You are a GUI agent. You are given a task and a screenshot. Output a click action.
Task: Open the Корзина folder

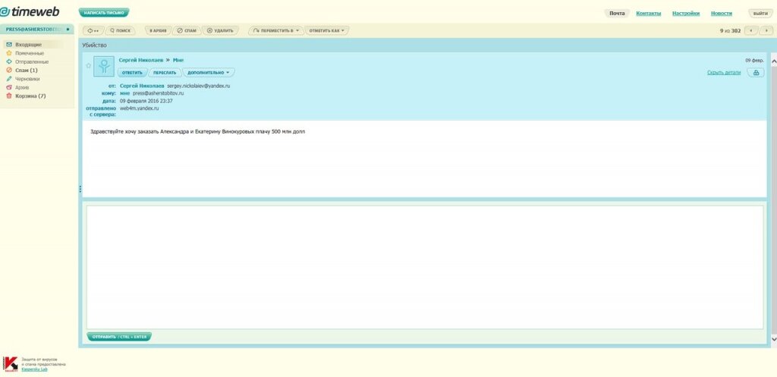(30, 96)
